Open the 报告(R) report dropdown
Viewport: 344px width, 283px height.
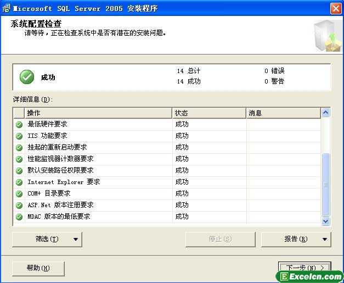[x=296, y=239]
